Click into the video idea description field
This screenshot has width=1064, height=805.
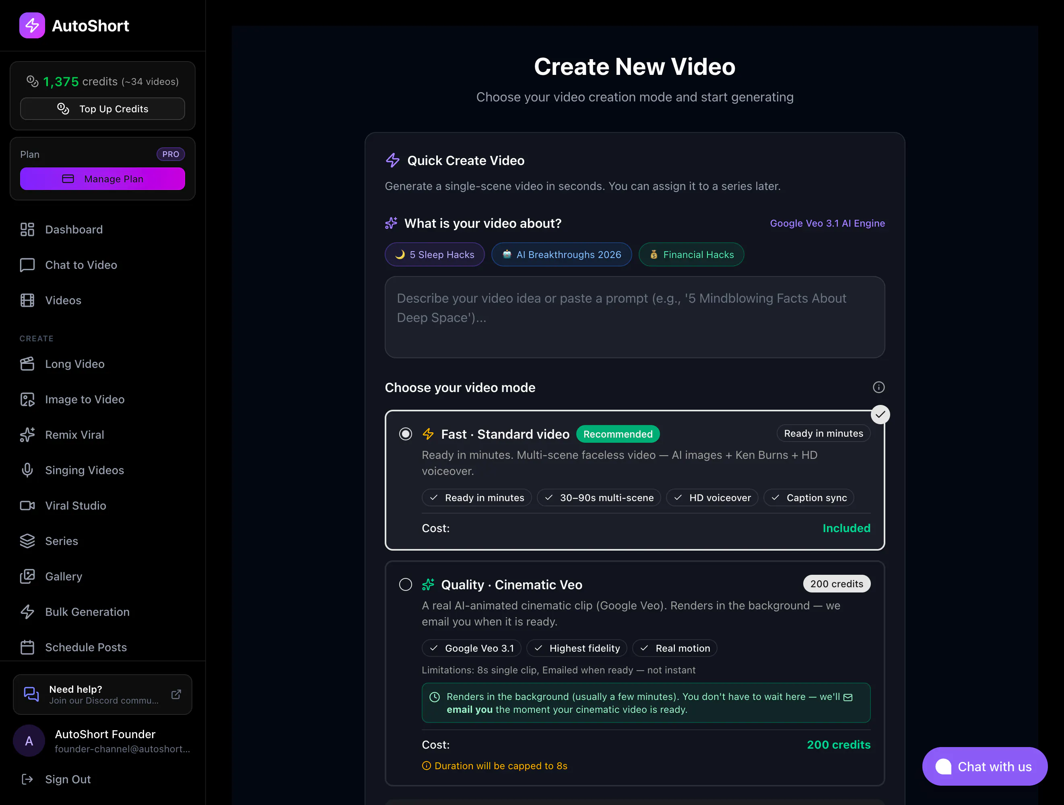(635, 317)
